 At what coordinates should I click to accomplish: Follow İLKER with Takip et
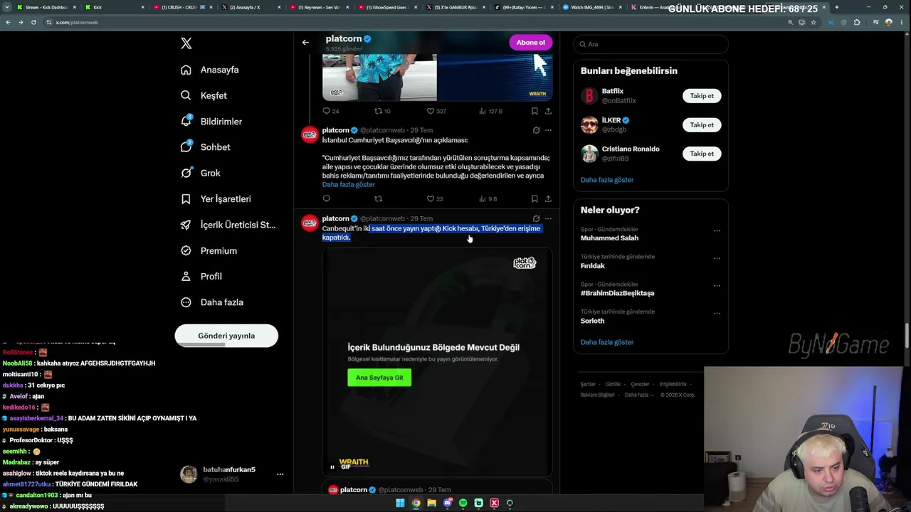702,125
